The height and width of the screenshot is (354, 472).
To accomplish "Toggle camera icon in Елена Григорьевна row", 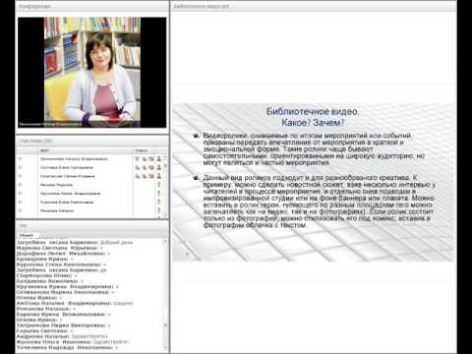I will click(145, 167).
